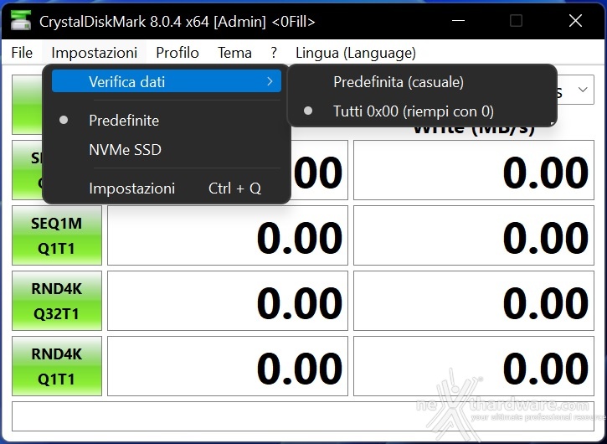Open the File menu
This screenshot has height=444, width=607.
pos(22,53)
